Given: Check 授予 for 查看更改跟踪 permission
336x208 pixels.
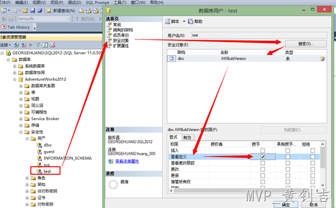Looking at the screenshot, I should coord(262,163).
